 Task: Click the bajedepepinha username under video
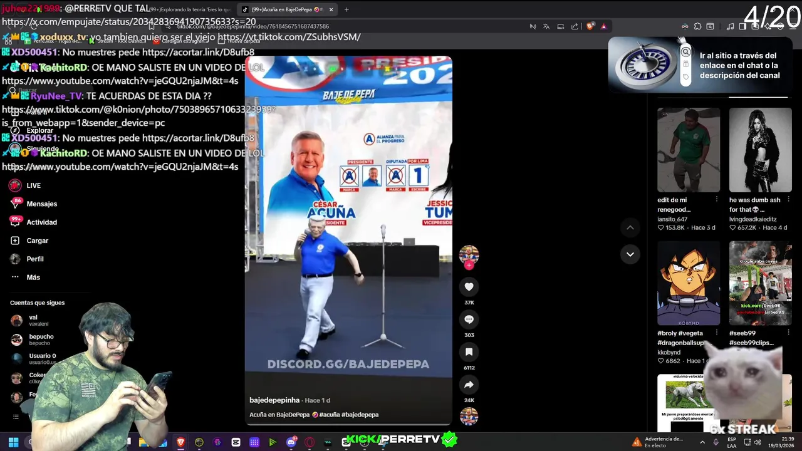[274, 400]
